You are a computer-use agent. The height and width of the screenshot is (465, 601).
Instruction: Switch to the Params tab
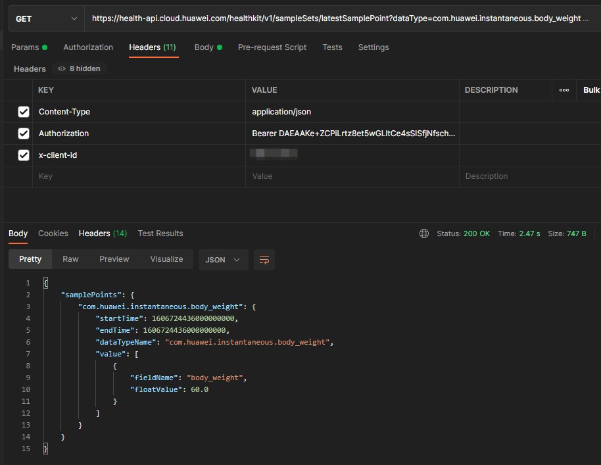[x=25, y=47]
